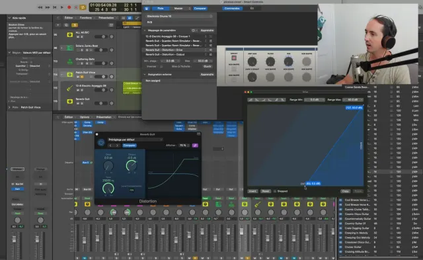
Task: Click the Reverb Guit track icon
Action: click(70, 101)
